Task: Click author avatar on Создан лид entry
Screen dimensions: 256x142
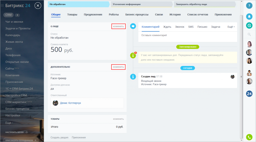Action: [232, 77]
